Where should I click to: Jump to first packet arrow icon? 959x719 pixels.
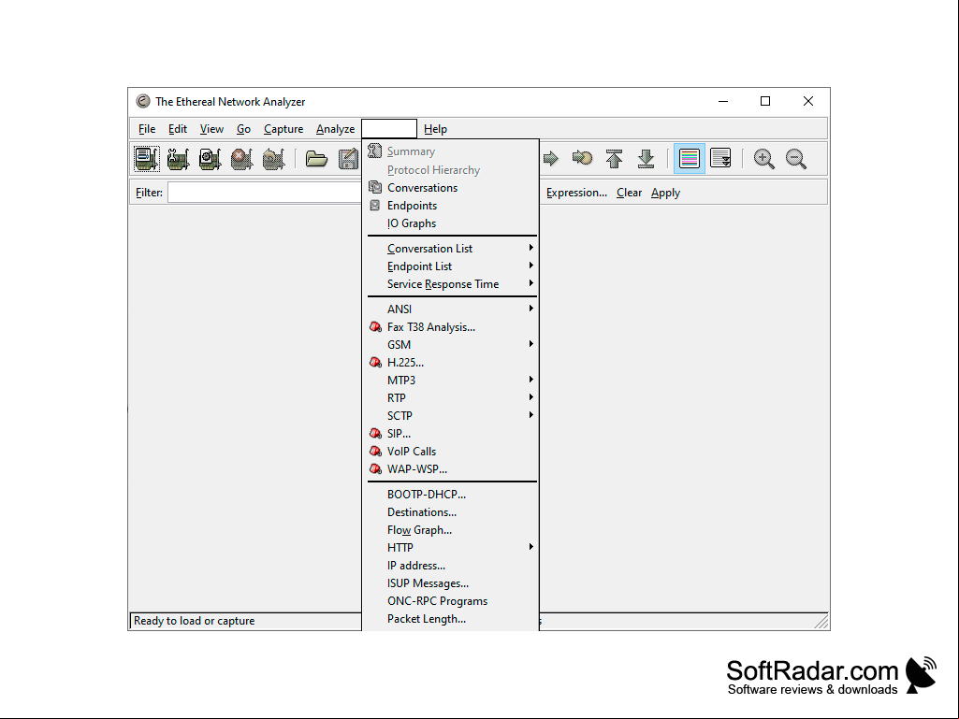[x=614, y=159]
